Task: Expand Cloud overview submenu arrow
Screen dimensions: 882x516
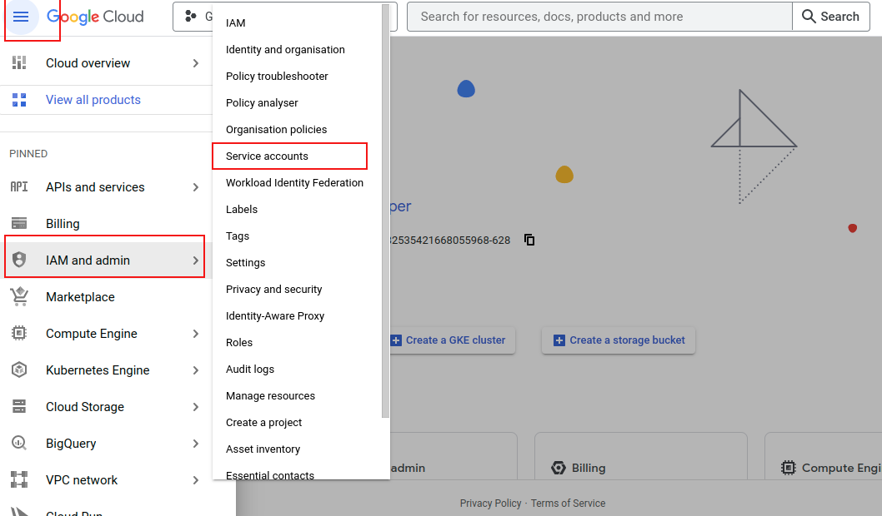Action: [196, 63]
